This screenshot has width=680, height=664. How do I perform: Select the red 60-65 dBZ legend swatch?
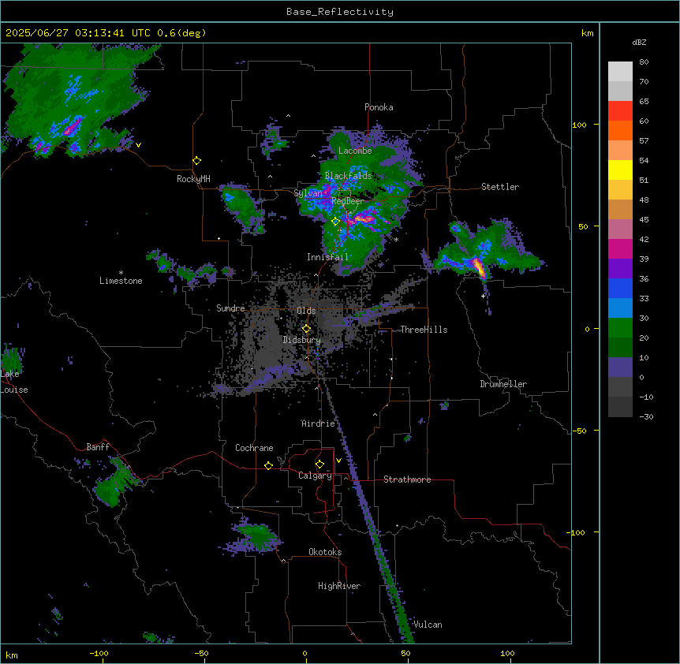coord(620,111)
